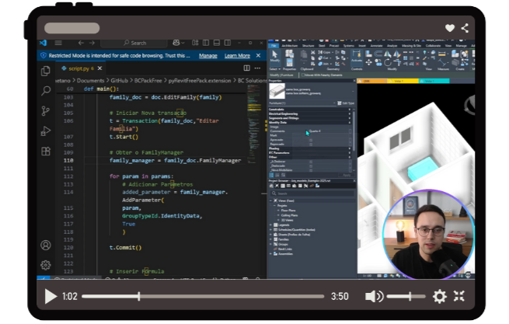Toggle the Reprovado parameter checkbox
509x324 pixels.
pos(311,145)
